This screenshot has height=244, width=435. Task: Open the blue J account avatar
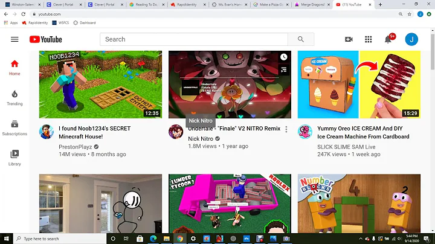(411, 39)
